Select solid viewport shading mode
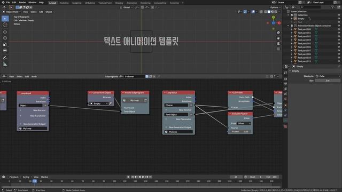Image resolution: width=342 pixels, height=192 pixels. click(x=269, y=12)
